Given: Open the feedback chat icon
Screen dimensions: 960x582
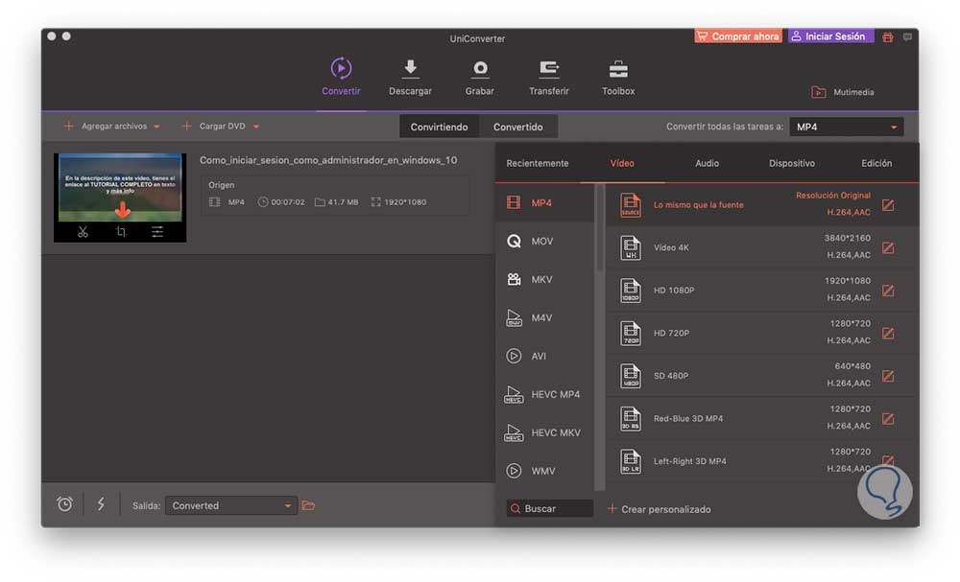Looking at the screenshot, I should (x=907, y=37).
